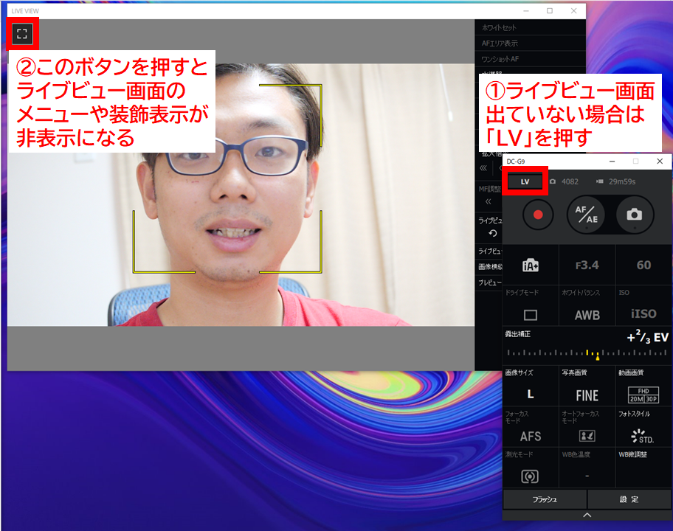The width and height of the screenshot is (673, 531).
Task: Select ホワイトセット in live view side menu
Action: pyautogui.click(x=530, y=27)
